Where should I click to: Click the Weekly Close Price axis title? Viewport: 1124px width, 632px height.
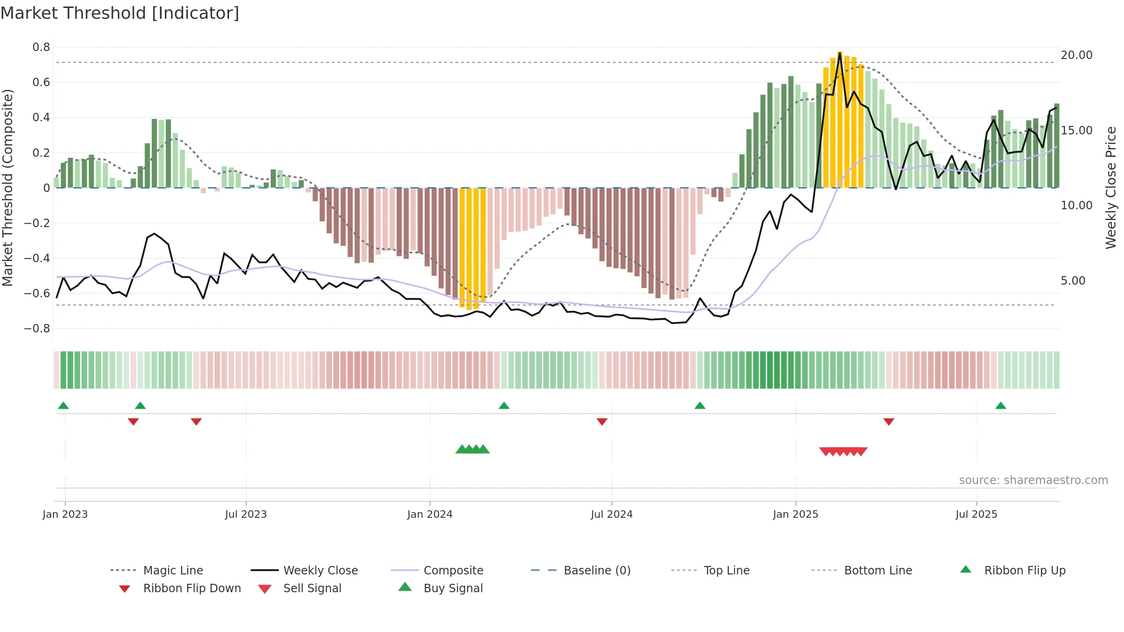pos(1111,188)
